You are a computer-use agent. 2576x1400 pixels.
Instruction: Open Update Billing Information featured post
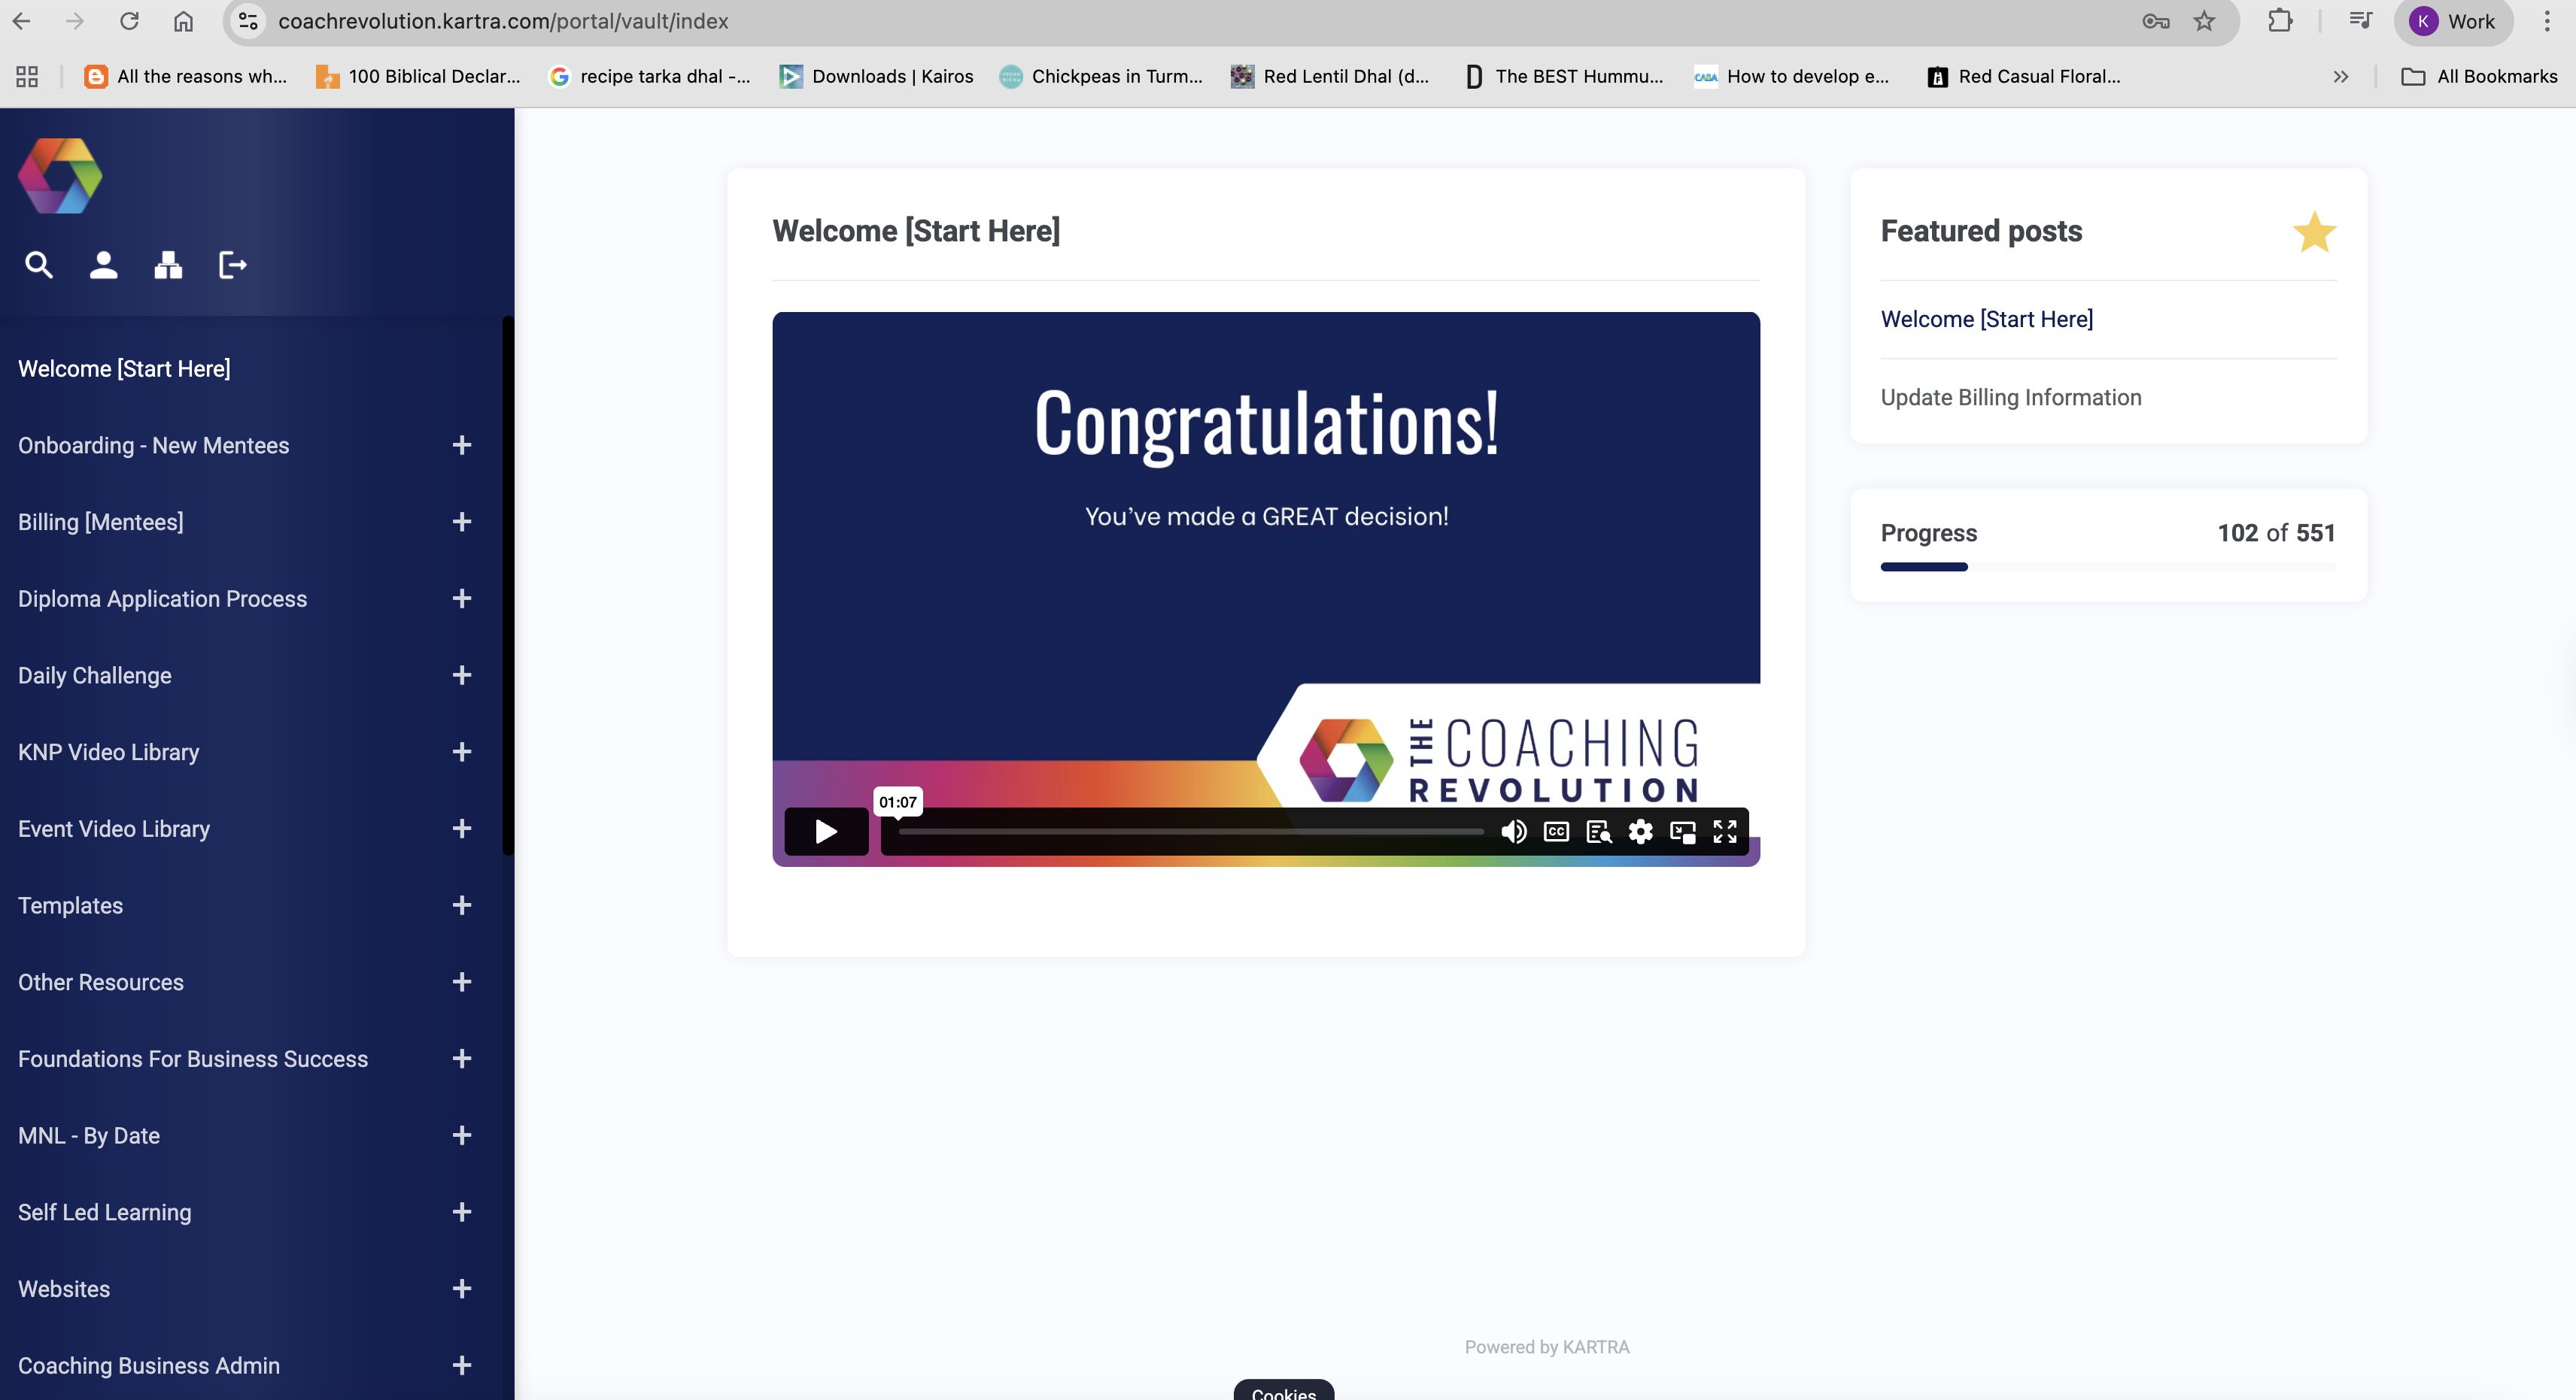(2010, 398)
